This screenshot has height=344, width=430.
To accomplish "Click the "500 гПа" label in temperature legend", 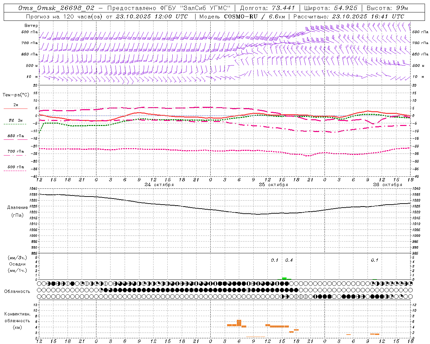I will tap(16, 167).
